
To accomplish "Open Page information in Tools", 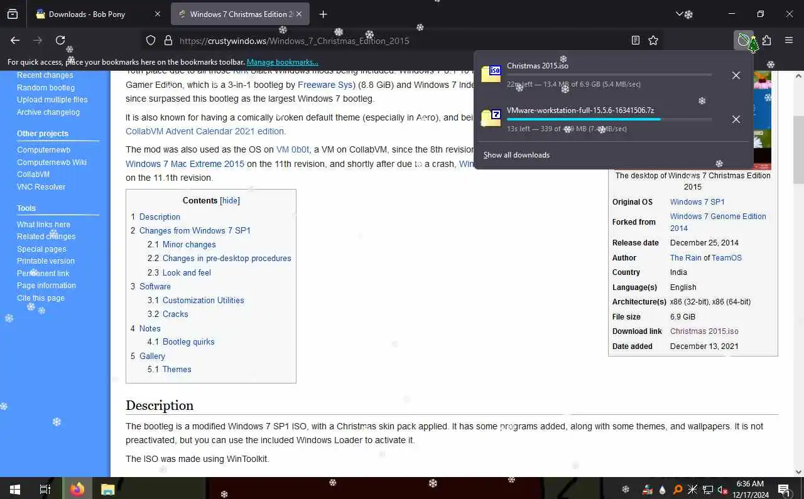I will [x=46, y=286].
